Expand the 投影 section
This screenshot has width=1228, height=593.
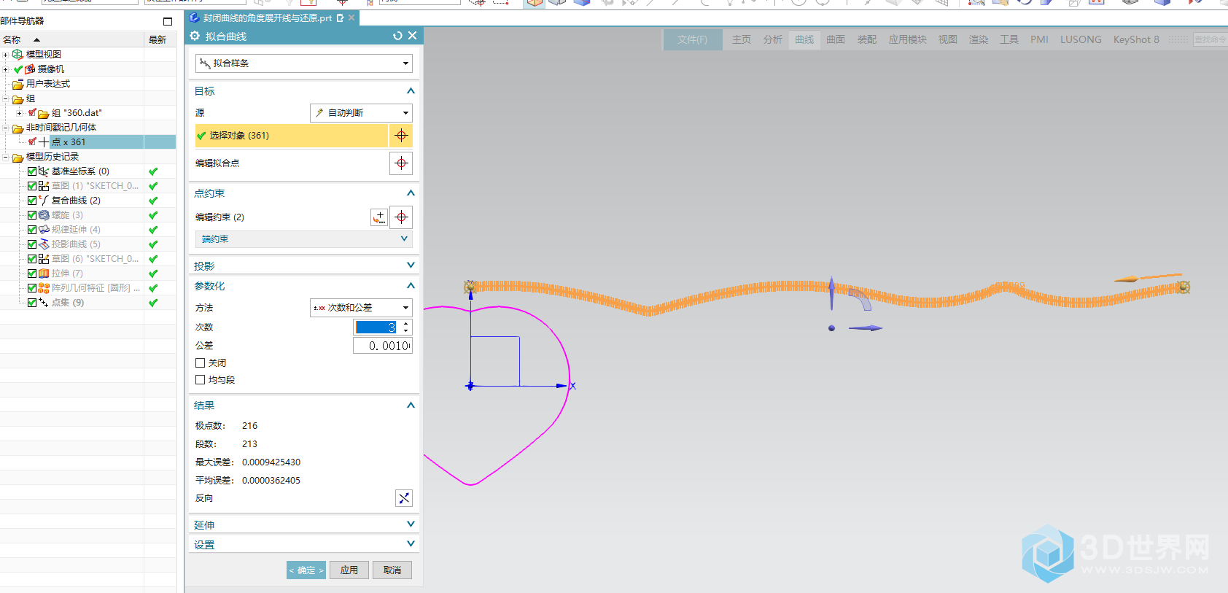point(411,266)
